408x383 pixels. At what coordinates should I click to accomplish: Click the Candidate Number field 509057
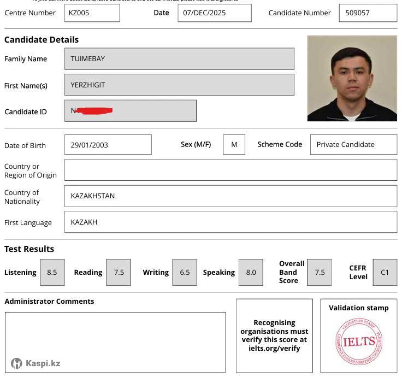pos(368,13)
